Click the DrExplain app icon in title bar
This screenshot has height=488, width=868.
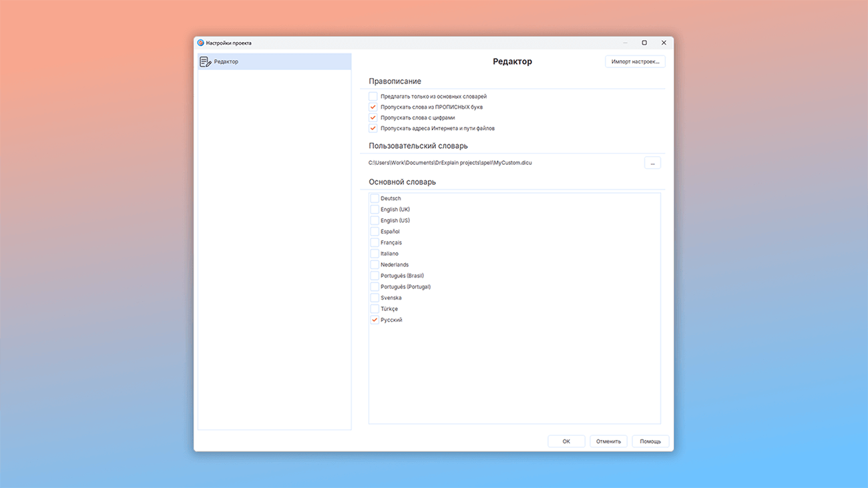[x=200, y=43]
